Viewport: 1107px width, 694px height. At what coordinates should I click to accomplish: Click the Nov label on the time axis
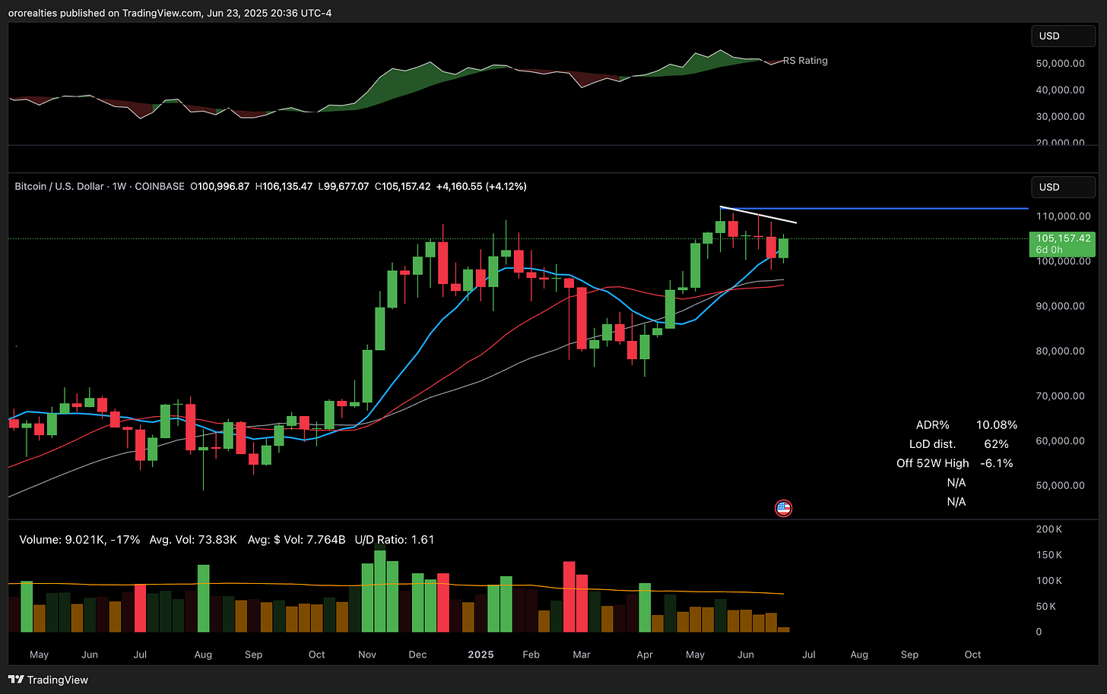[367, 655]
